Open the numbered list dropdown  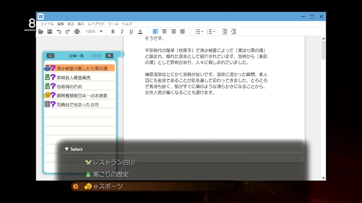click(x=211, y=32)
